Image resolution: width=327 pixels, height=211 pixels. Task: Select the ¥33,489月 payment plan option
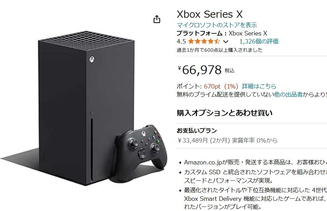pos(227,140)
